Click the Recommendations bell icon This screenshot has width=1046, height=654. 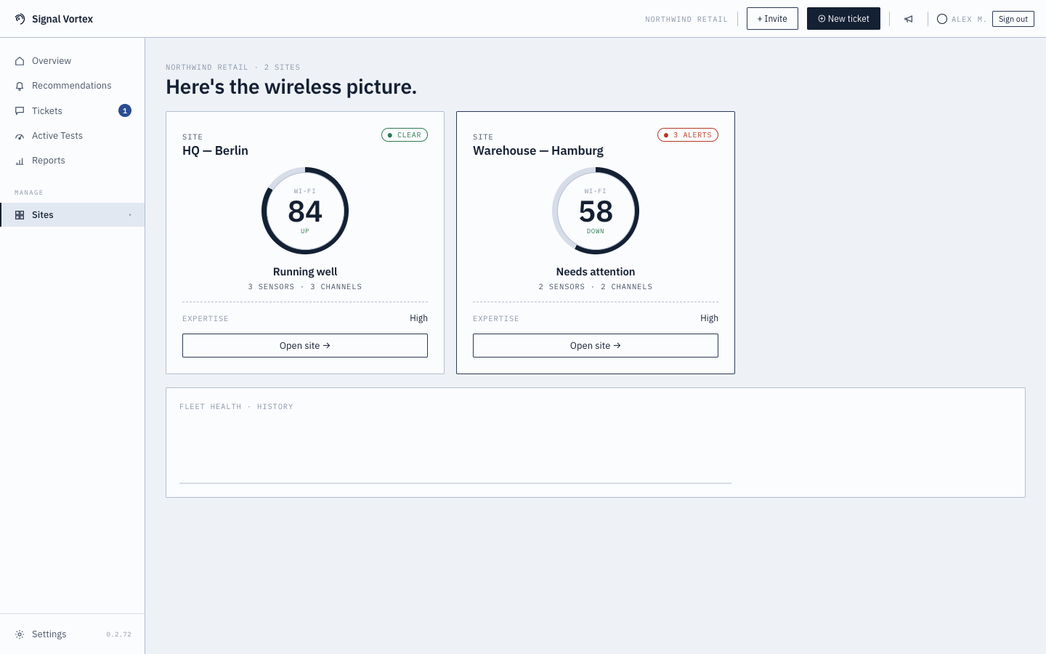pyautogui.click(x=20, y=86)
